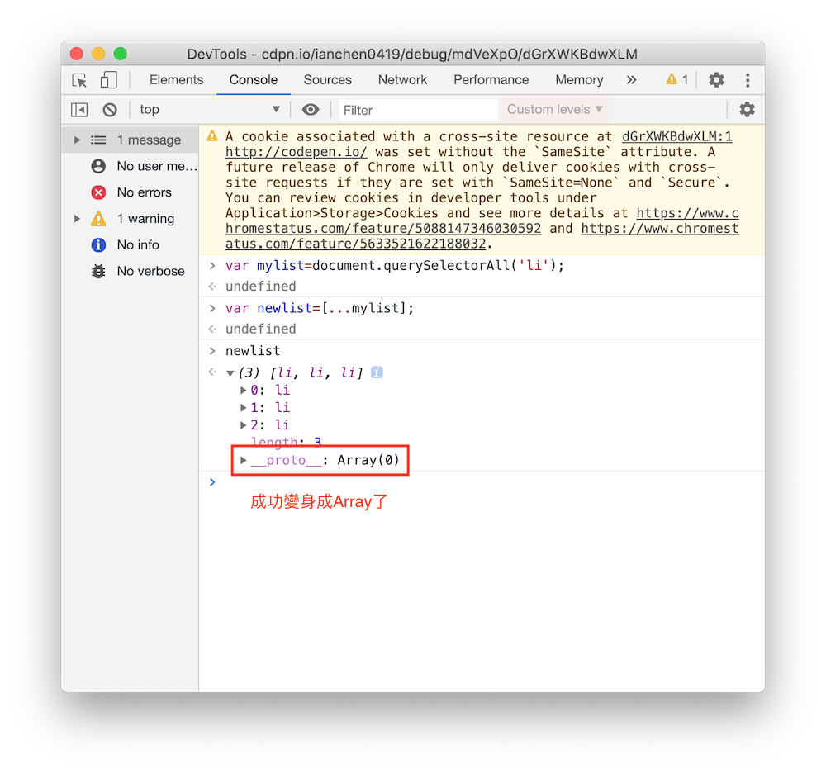Open the dGrXWKBdwXLM:1 source link
This screenshot has height=773, width=826.
[x=677, y=136]
